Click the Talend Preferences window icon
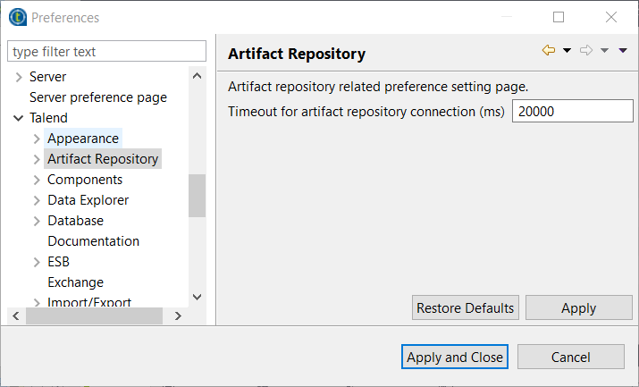 pos(17,17)
